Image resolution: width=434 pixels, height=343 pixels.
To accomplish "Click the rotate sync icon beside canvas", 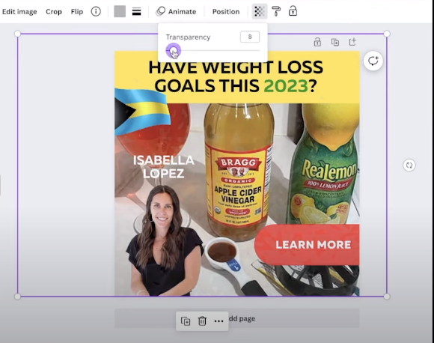I will pyautogui.click(x=409, y=165).
